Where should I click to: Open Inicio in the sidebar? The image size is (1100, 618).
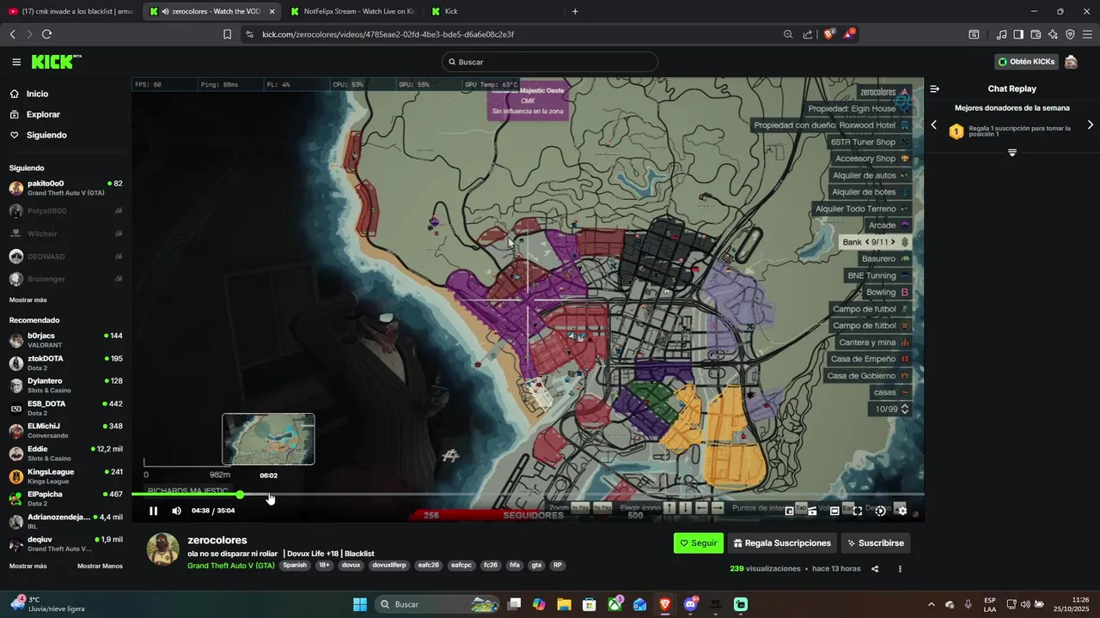coord(37,94)
